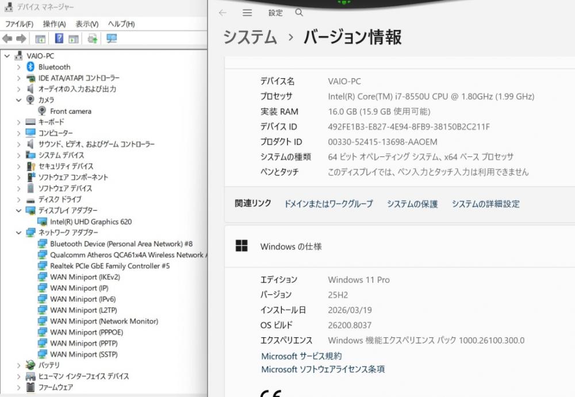Click the update driver toolbar icon
This screenshot has height=397, width=575.
pyautogui.click(x=93, y=38)
